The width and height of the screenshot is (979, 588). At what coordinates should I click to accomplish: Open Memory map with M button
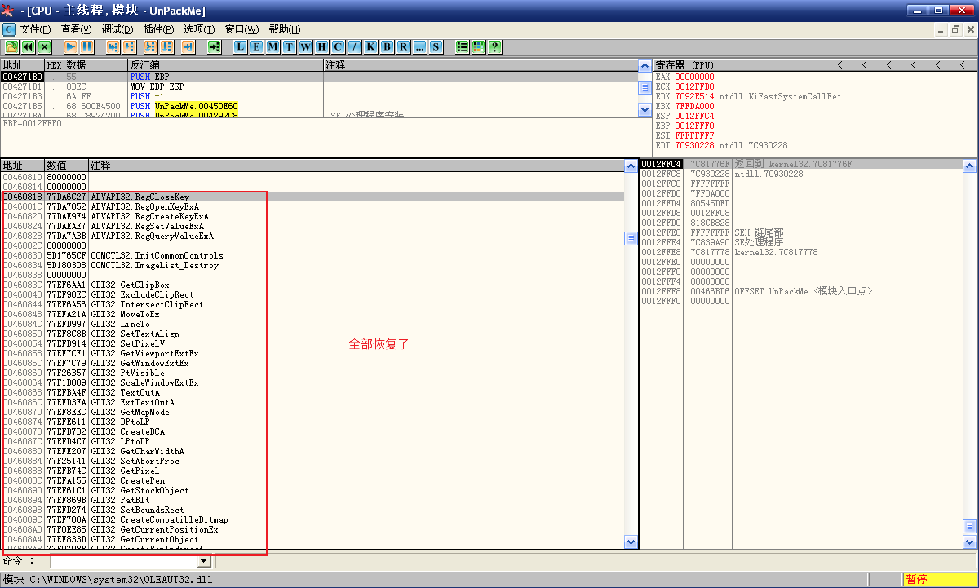coord(272,47)
